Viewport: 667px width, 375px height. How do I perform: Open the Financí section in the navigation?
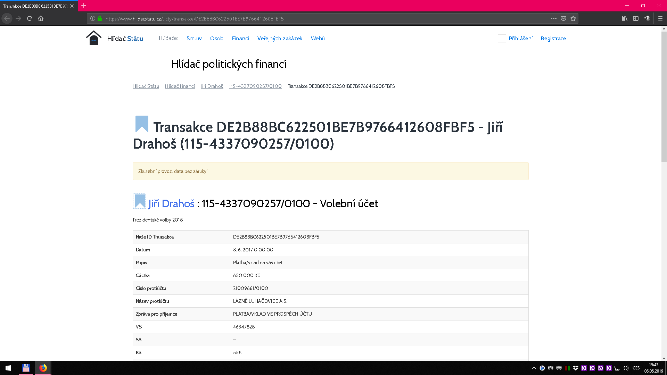point(240,38)
